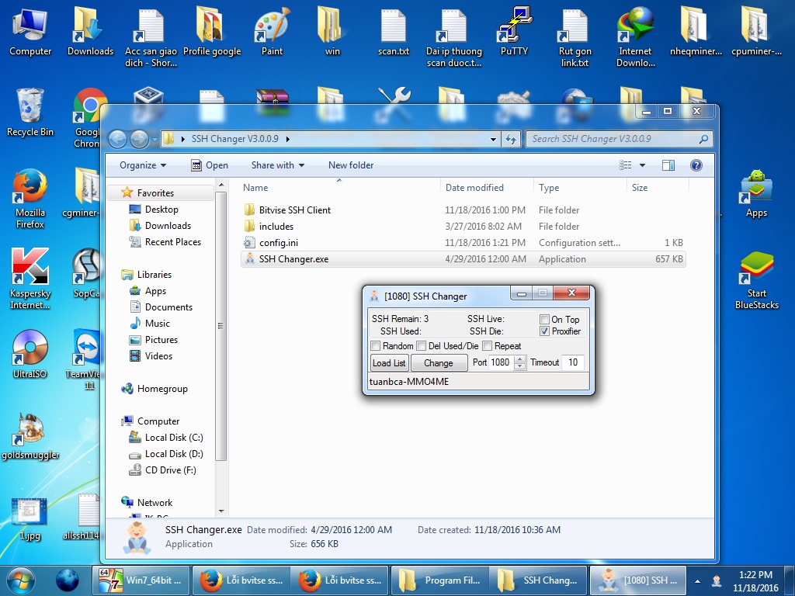
Task: Open the change view options arrow
Action: point(642,165)
